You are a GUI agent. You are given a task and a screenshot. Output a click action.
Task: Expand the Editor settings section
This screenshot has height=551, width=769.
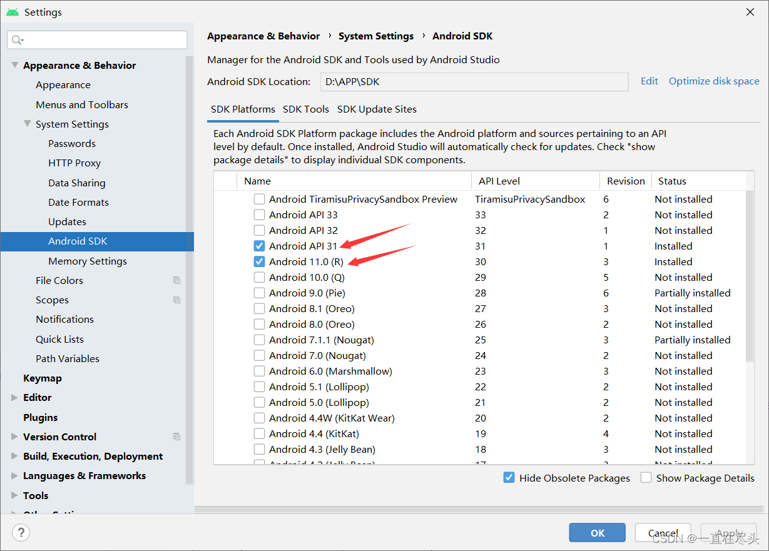14,398
